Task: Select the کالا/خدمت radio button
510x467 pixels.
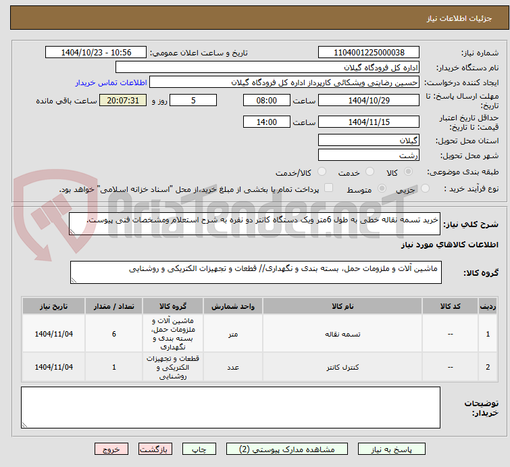Action: (322, 172)
